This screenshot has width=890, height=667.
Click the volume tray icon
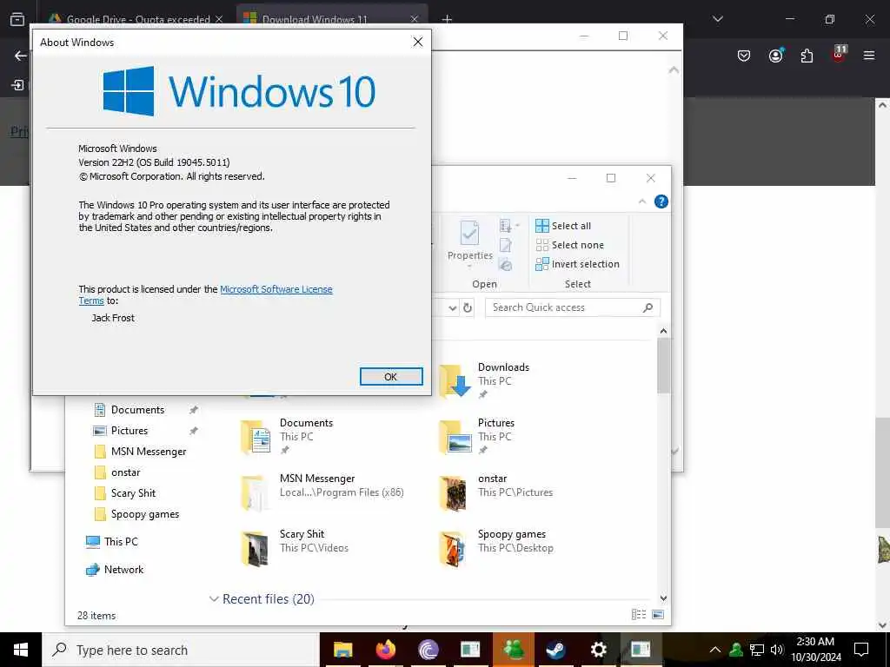coord(777,650)
